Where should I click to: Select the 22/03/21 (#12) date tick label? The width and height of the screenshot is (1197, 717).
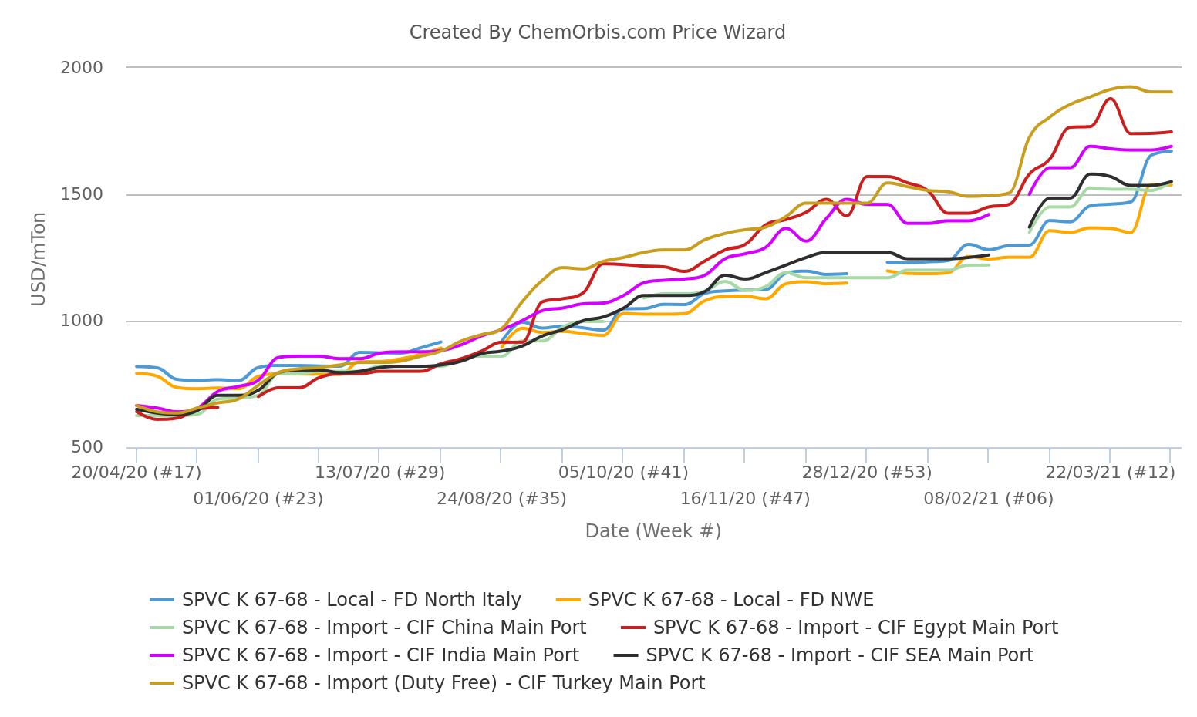click(x=1110, y=472)
